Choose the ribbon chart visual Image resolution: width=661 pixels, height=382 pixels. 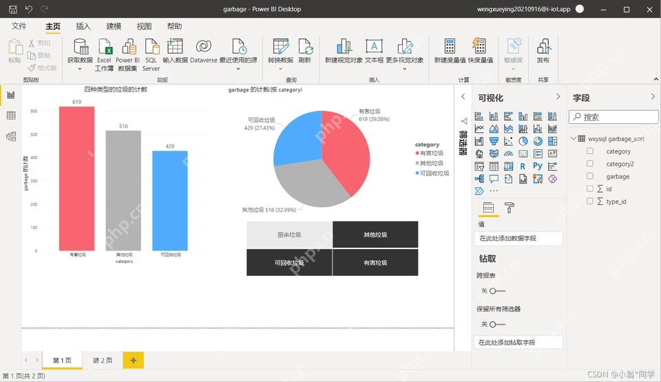tap(553, 129)
